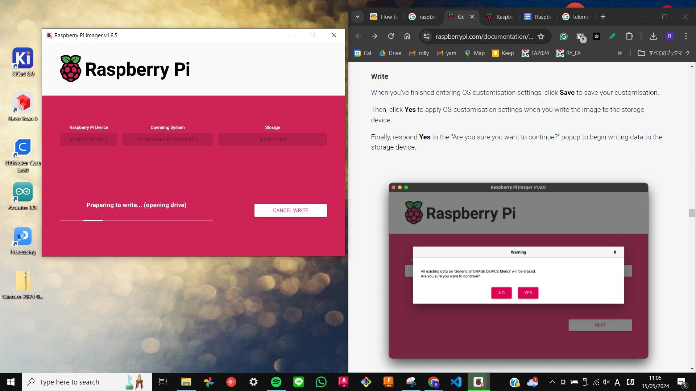Image resolution: width=696 pixels, height=391 pixels.
Task: Open the RY_FA bookmark
Action: [568, 53]
